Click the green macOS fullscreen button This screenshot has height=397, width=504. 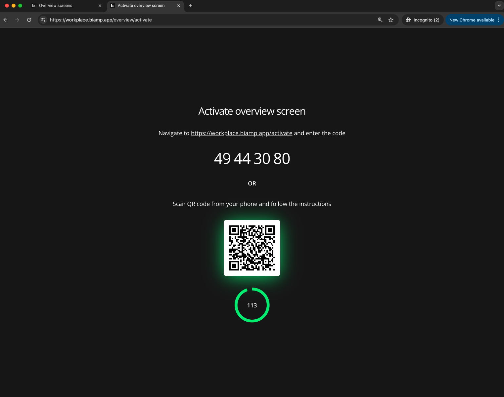[20, 6]
